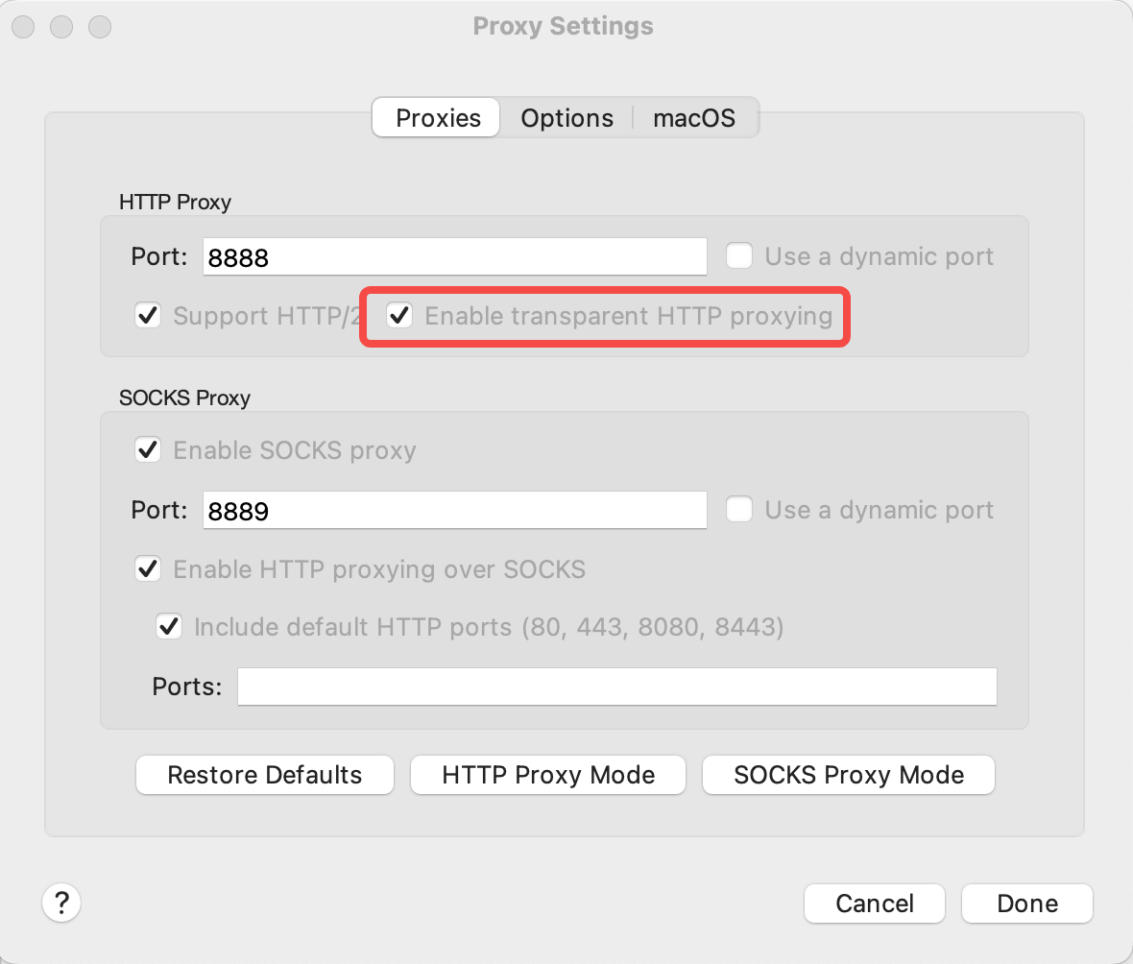Click the HTTP Proxy port field 8888
Image resolution: width=1133 pixels, height=964 pixels.
pyautogui.click(x=454, y=257)
